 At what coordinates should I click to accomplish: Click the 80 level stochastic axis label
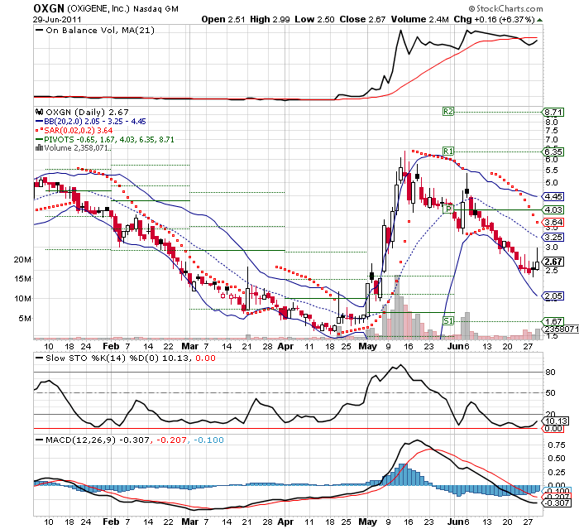pyautogui.click(x=550, y=373)
